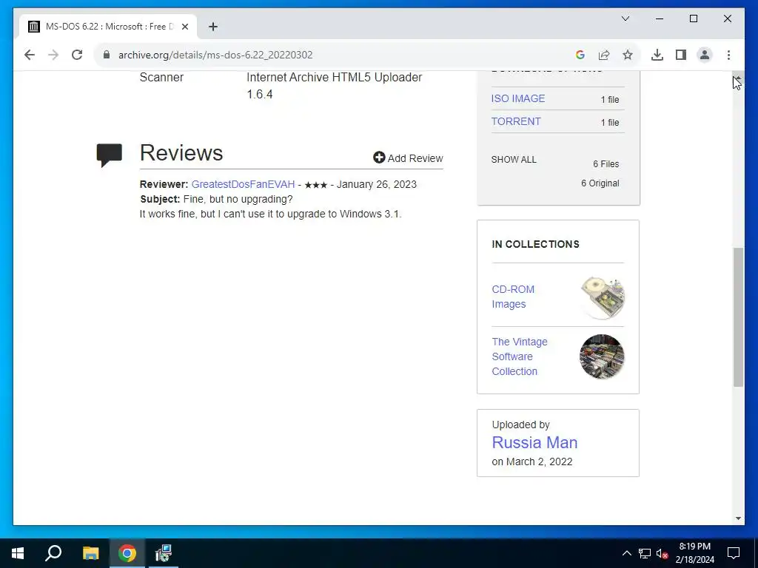
Task: Click the CD-ROM Images thumbnail
Action: (x=603, y=297)
